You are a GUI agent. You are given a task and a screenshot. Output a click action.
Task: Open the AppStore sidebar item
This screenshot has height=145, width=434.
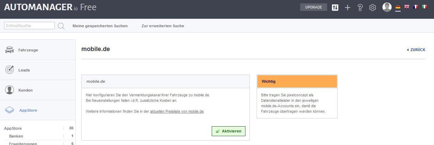pyautogui.click(x=38, y=110)
